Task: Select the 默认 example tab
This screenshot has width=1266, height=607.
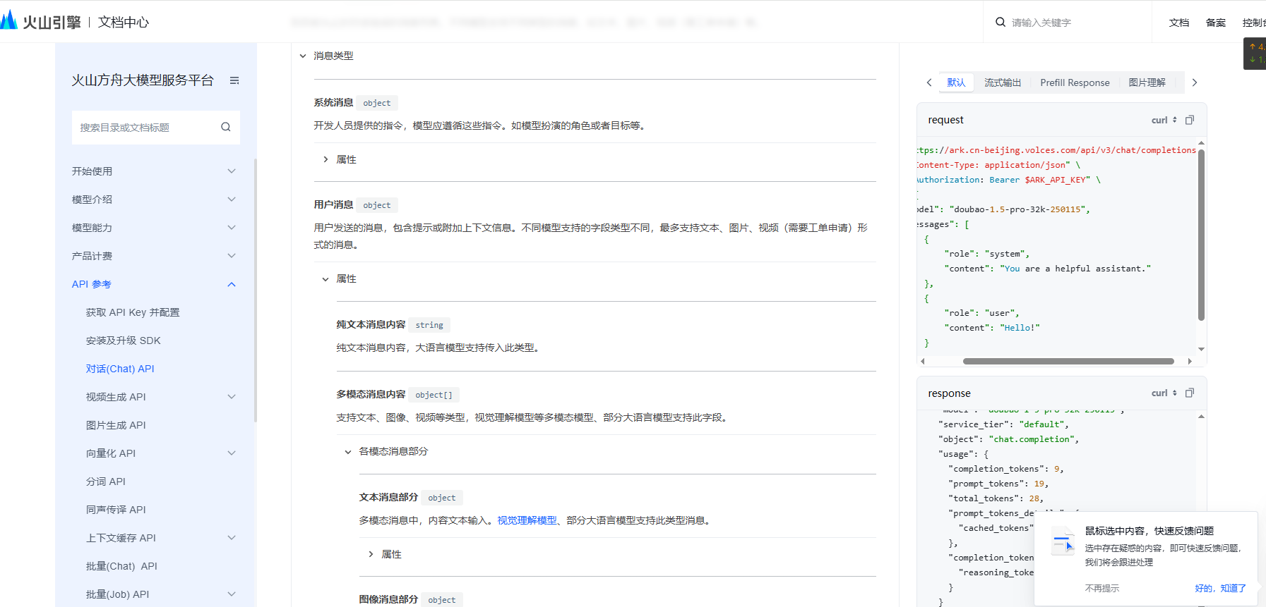Action: [x=956, y=82]
